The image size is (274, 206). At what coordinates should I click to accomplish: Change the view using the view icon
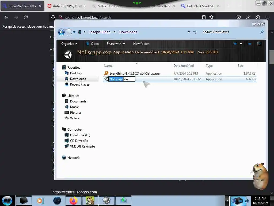[235, 44]
